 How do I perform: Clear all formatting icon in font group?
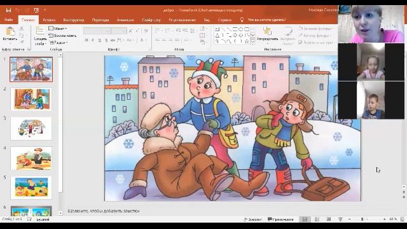(146, 31)
